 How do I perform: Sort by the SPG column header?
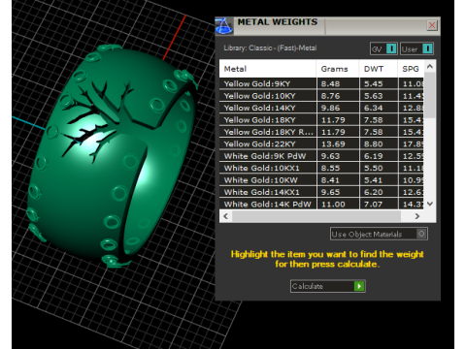tap(411, 69)
